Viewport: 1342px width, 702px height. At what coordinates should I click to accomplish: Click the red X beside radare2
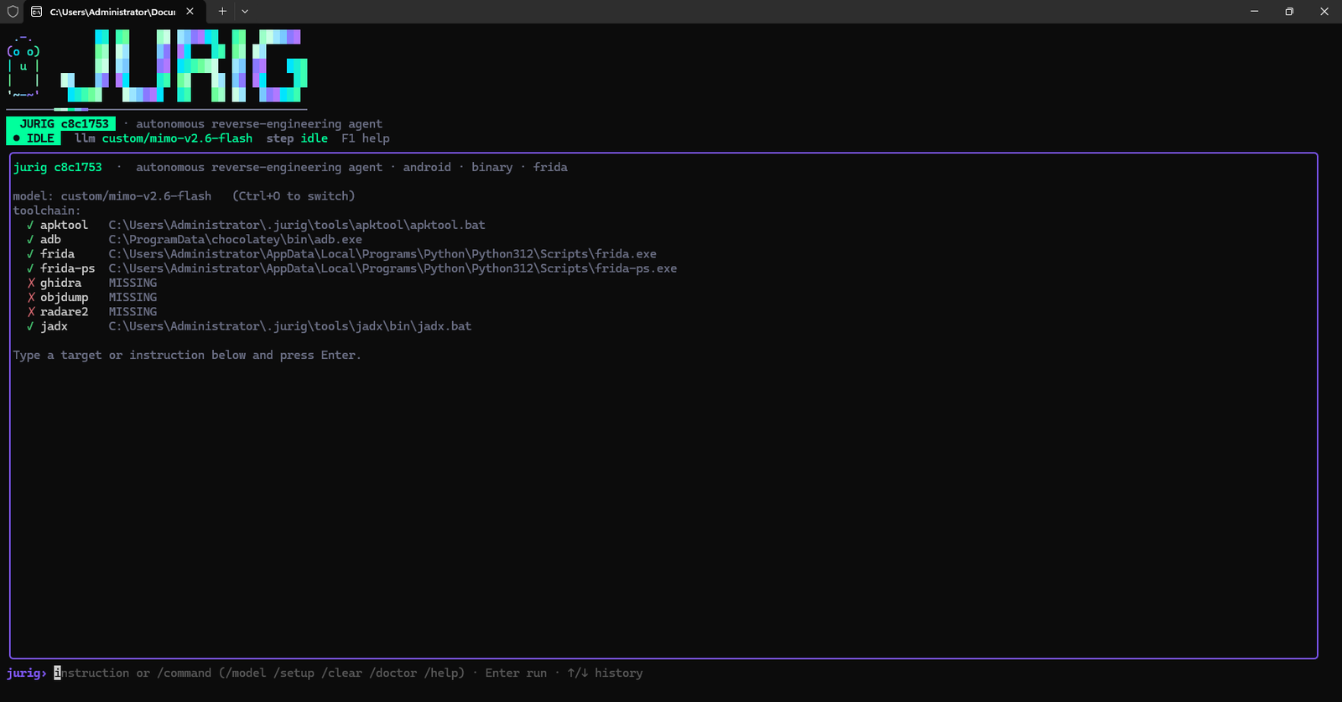tap(31, 311)
